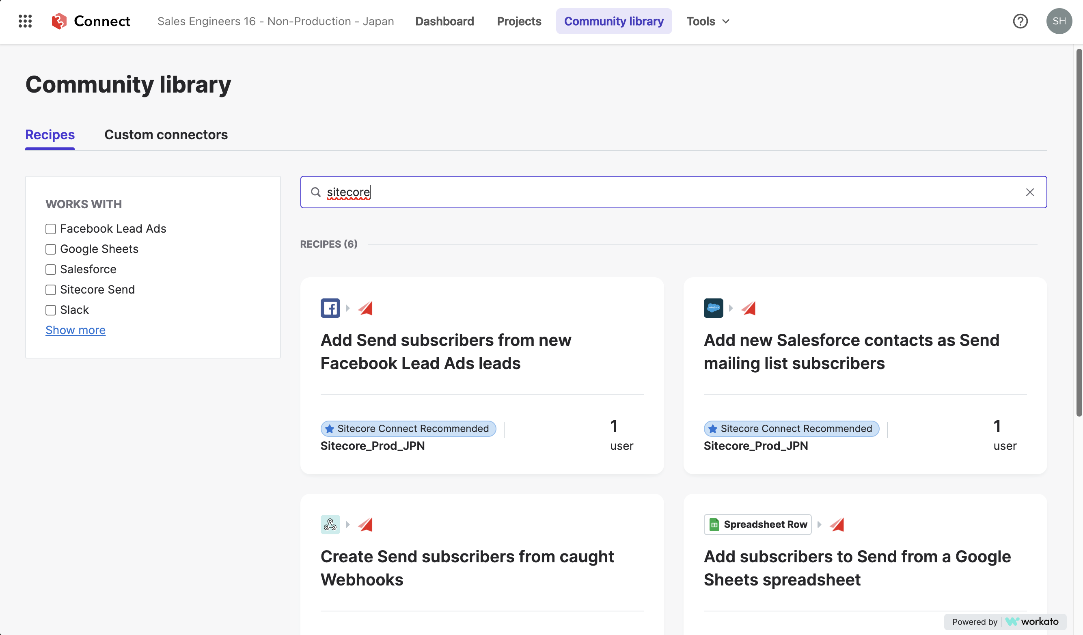Open the app launcher grid icon
Screen dimensions: 1083x635
click(25, 21)
